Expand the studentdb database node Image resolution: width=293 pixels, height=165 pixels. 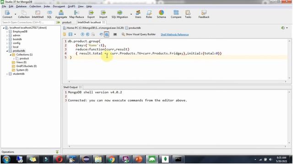(7, 74)
